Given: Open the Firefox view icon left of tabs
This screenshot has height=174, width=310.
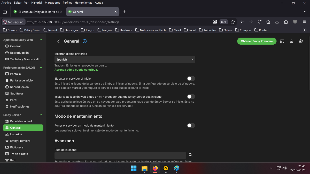Looking at the screenshot, I should (x=5, y=12).
